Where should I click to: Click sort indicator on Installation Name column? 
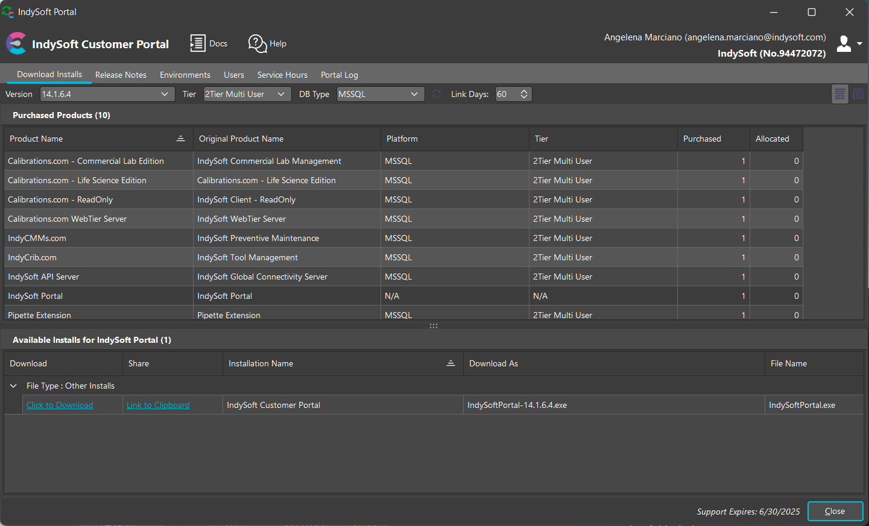(450, 363)
